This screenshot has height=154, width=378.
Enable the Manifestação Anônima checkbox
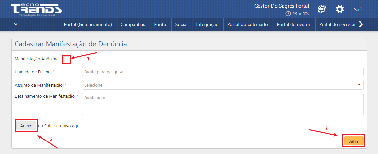coord(66,59)
